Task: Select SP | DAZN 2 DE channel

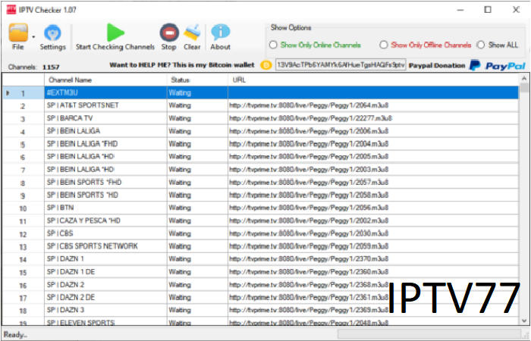Action: point(105,297)
